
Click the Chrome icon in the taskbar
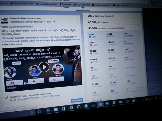tap(100, 104)
